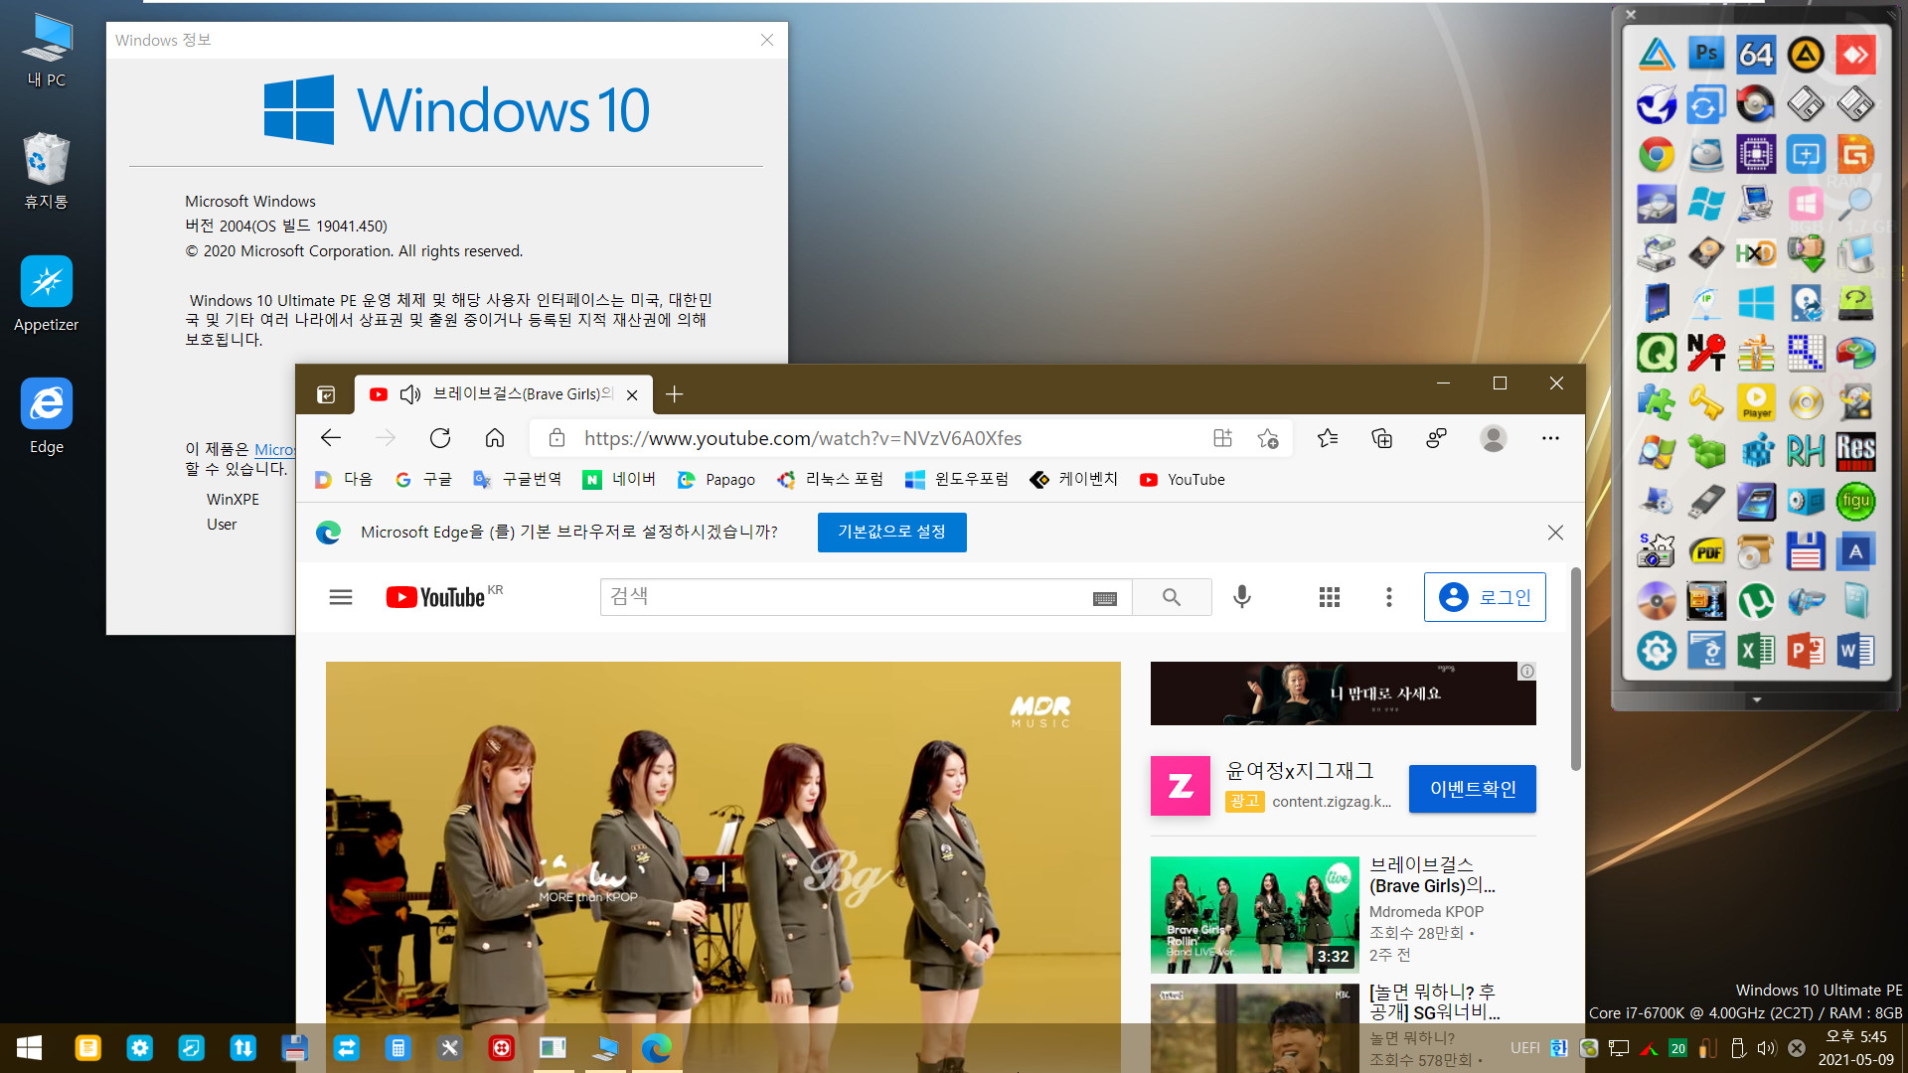Launch HxD hex editor icon
This screenshot has width=1908, height=1073.
click(x=1756, y=253)
